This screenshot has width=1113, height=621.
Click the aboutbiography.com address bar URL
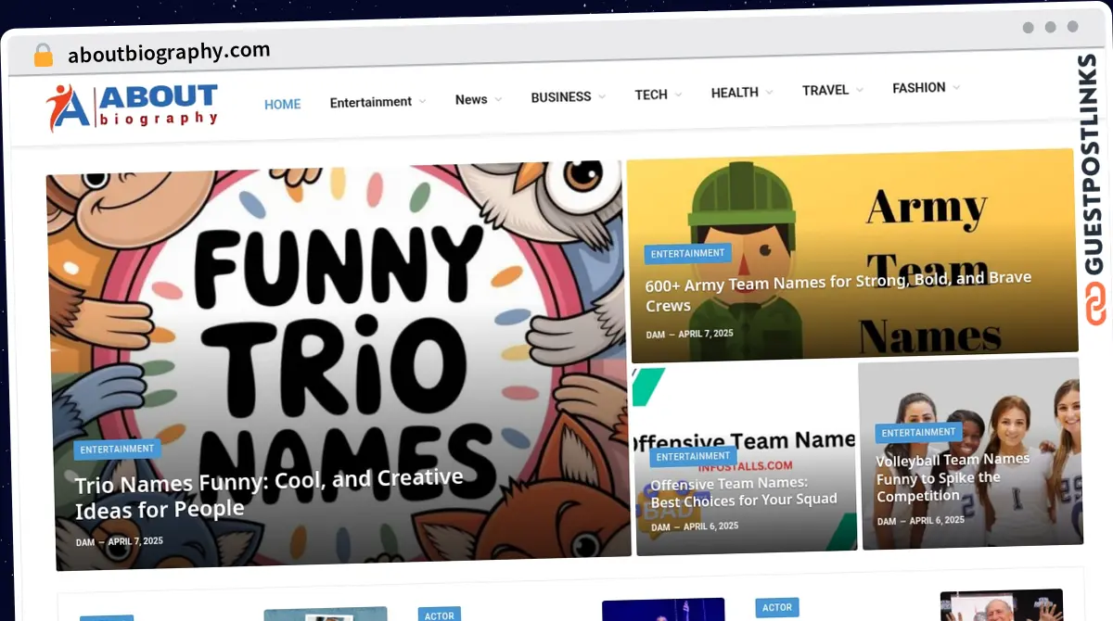[x=169, y=53]
